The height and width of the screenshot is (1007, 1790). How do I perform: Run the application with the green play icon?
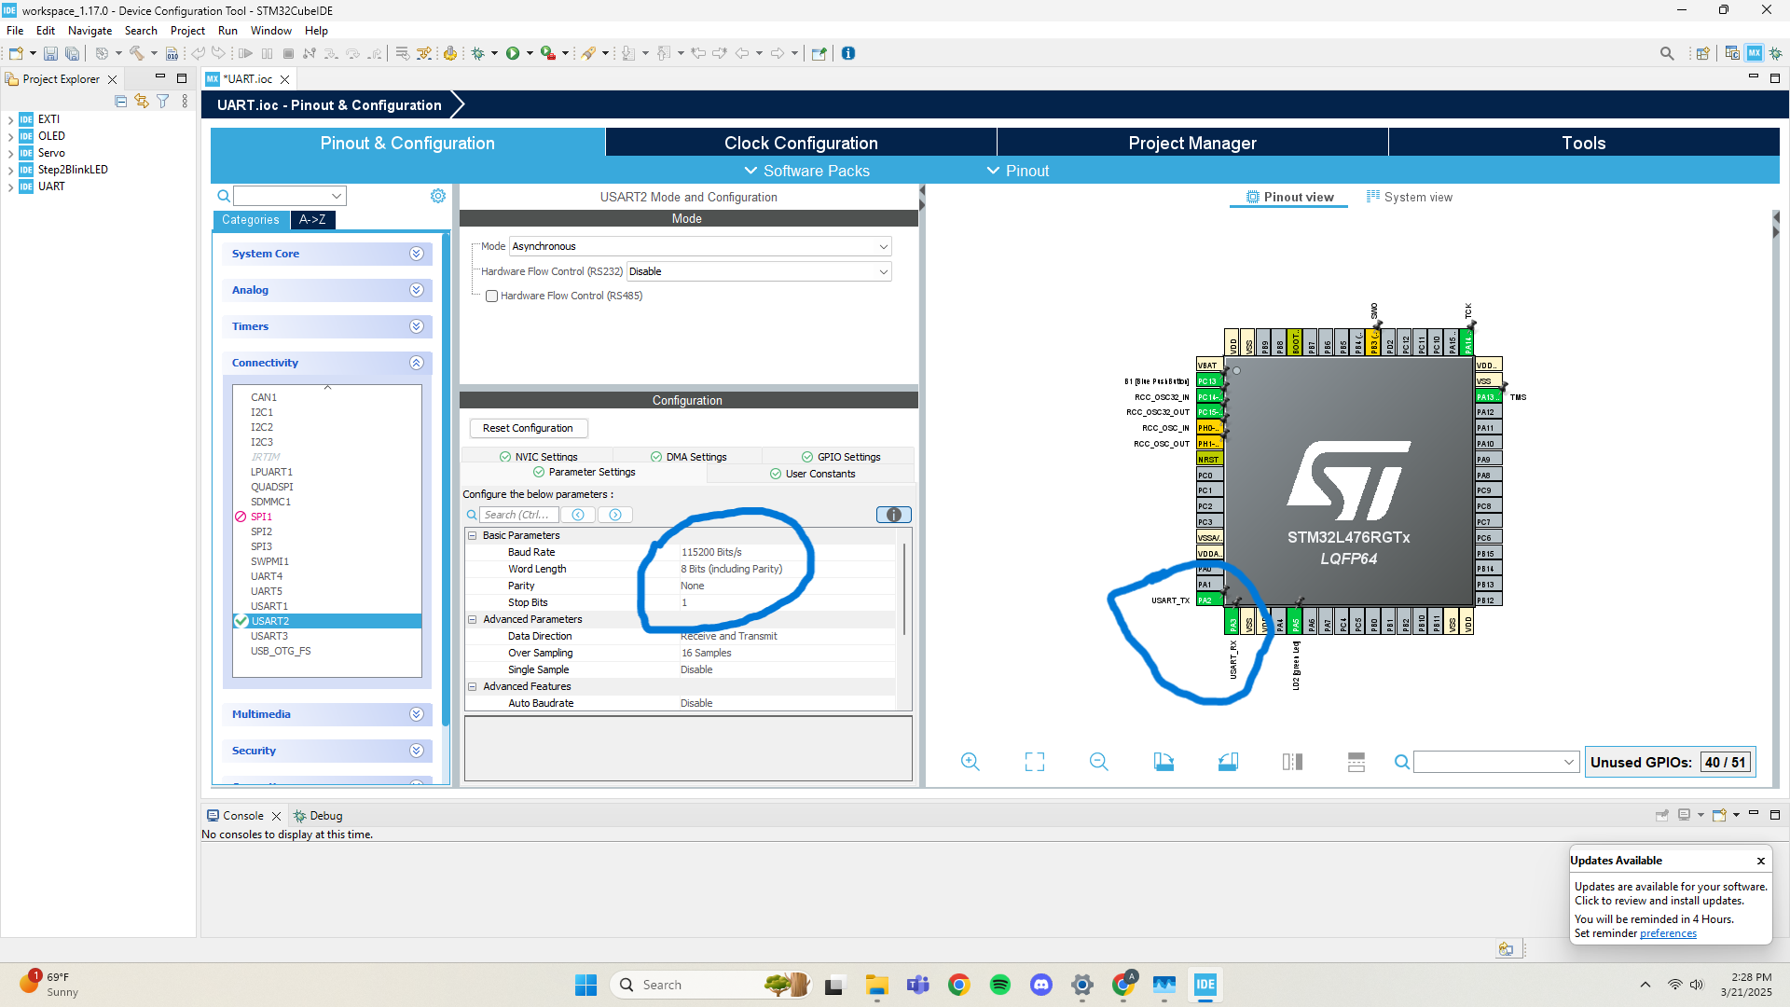[514, 53]
